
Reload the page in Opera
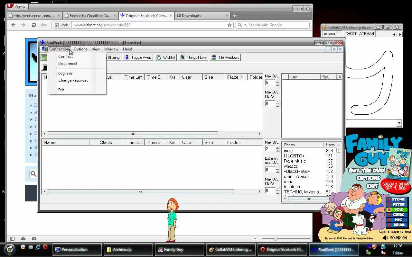(33, 25)
